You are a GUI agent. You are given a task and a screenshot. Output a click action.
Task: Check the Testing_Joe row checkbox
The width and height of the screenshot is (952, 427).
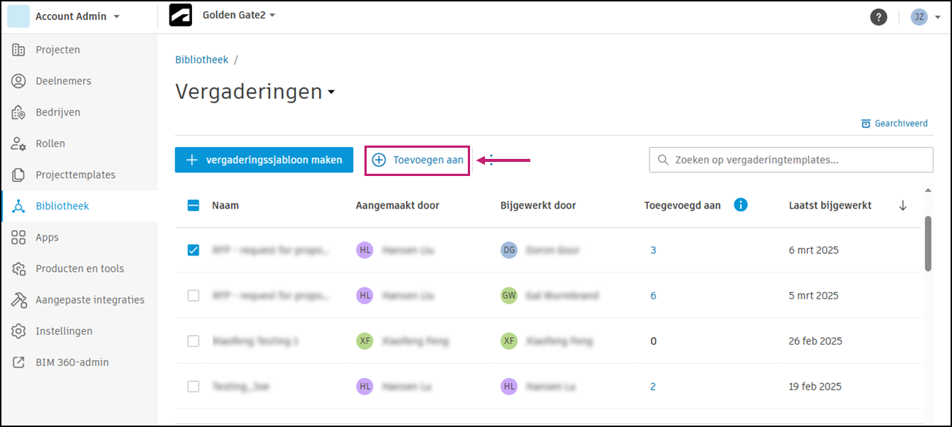(193, 386)
